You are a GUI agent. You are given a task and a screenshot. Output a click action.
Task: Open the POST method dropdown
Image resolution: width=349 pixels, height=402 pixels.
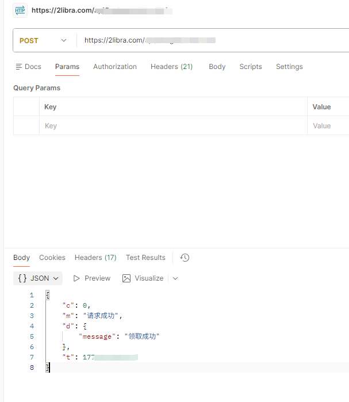pos(43,41)
